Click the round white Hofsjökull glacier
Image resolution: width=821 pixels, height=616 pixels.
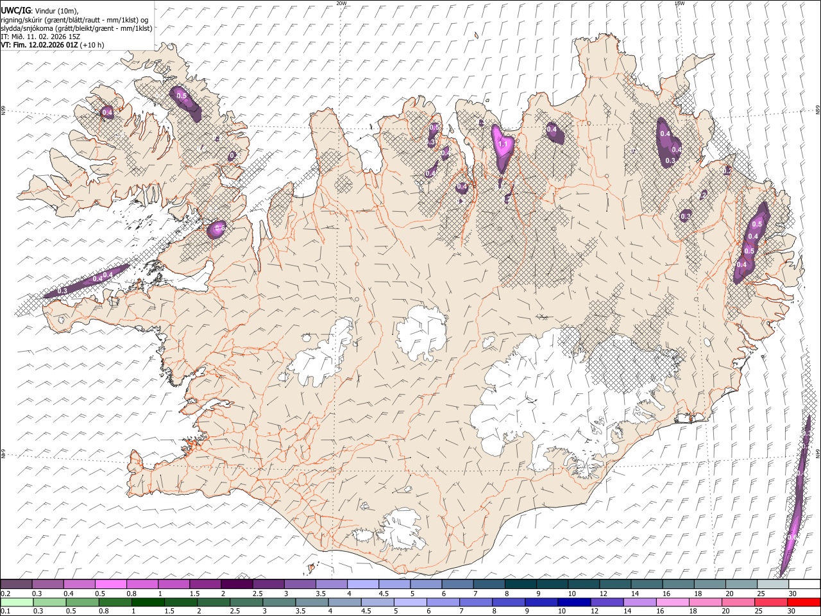421,332
